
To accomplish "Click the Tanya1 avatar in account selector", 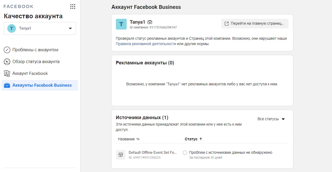I will pyautogui.click(x=12, y=28).
